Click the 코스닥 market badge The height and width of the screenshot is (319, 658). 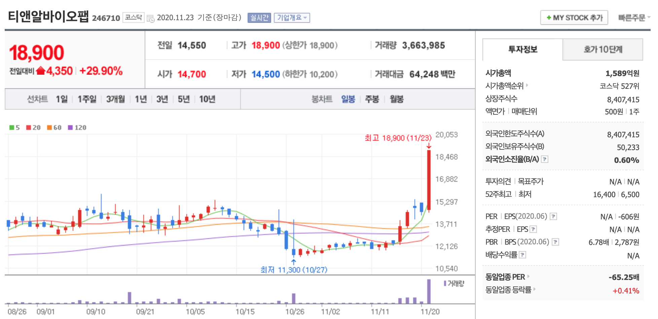click(x=133, y=17)
